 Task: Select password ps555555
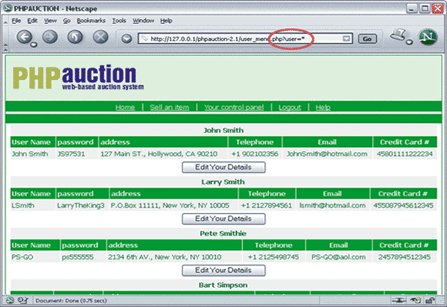[x=78, y=257]
